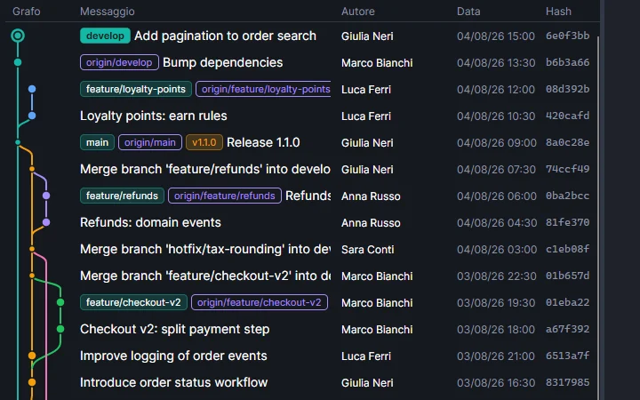Screen dimensions: 640x400
Task: Click hash 420cafd
Action: pos(567,116)
